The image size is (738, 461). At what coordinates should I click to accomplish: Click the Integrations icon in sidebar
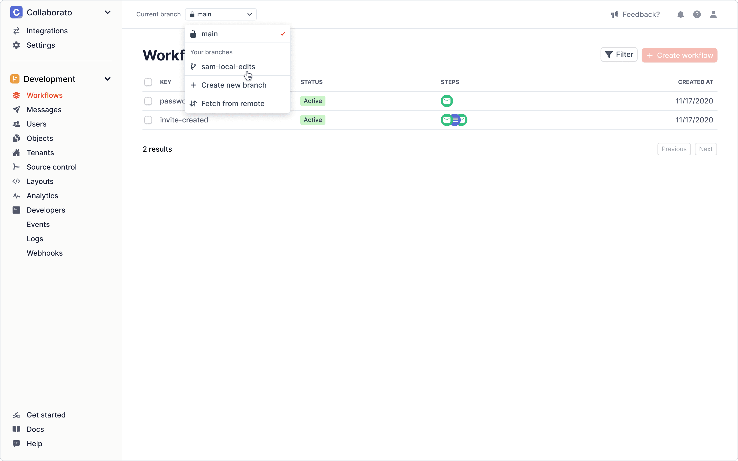[16, 31]
